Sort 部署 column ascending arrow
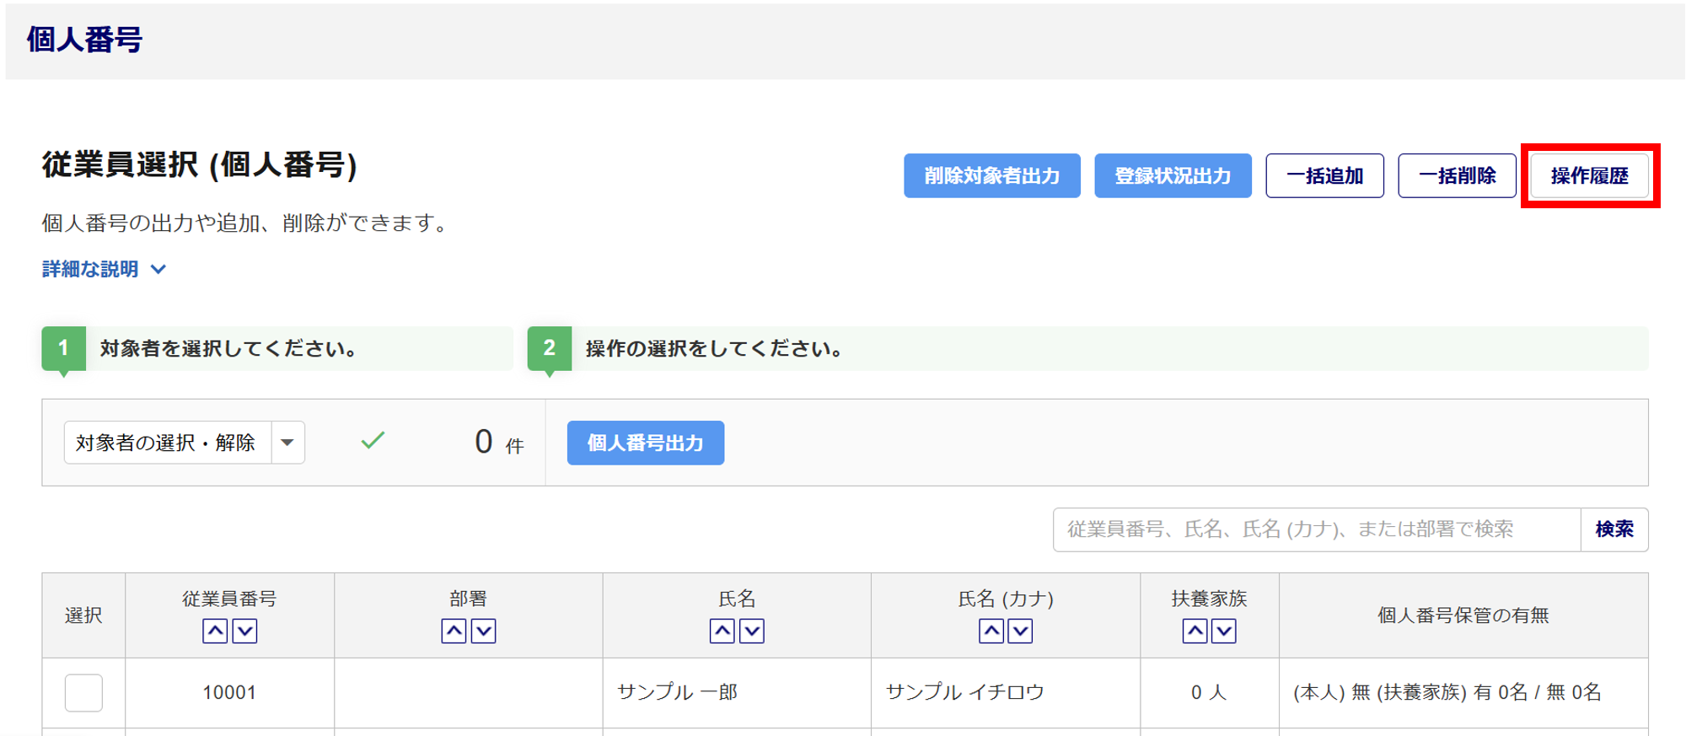The width and height of the screenshot is (1686, 736). coord(454,631)
